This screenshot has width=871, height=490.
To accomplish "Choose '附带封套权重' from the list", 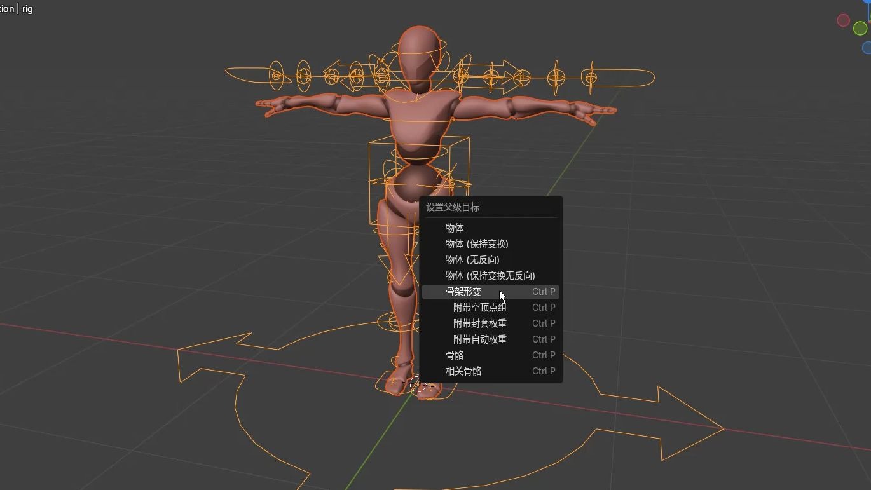I will tap(481, 323).
